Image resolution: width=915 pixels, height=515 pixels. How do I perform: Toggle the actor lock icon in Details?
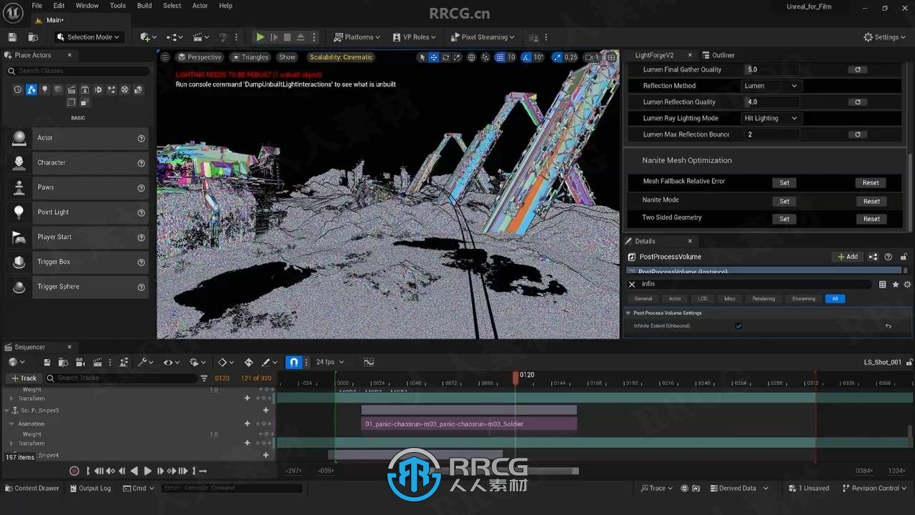click(x=904, y=257)
